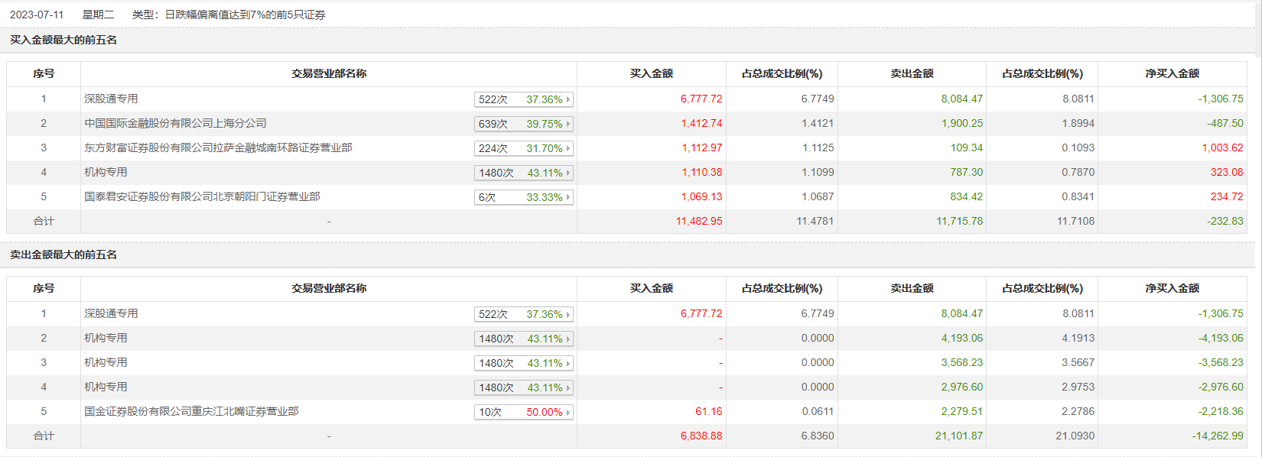Expand 1480次 box for third-ranked seller
The image size is (1262, 457).
coord(523,363)
